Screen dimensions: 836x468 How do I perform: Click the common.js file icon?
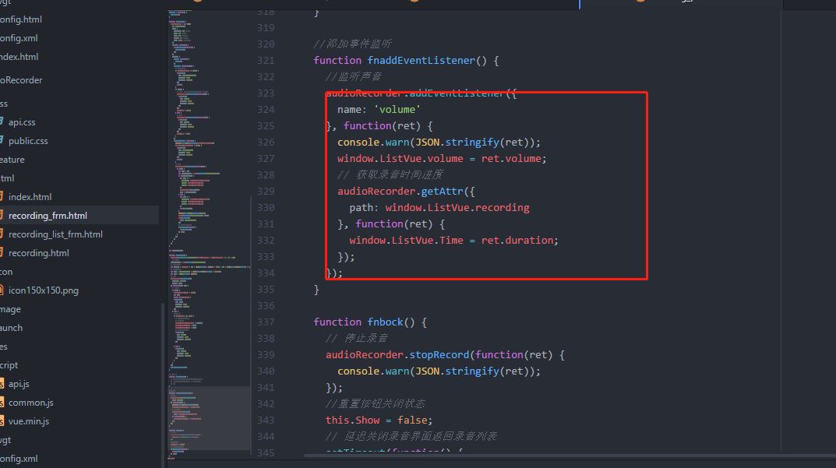click(x=2, y=403)
